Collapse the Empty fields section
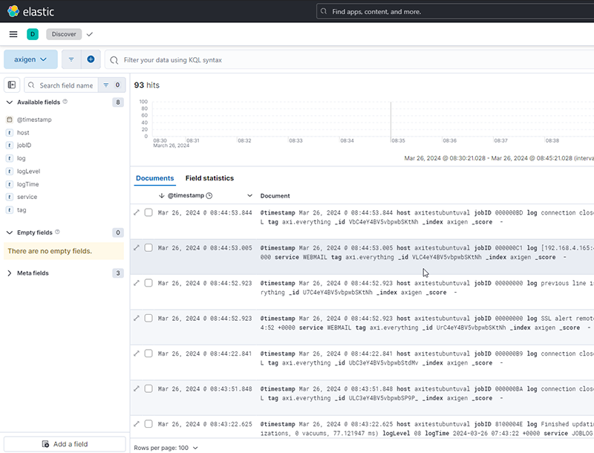The height and width of the screenshot is (453, 594). tap(10, 232)
